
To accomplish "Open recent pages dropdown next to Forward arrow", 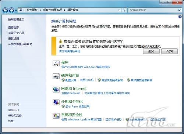I will (x=16, y=10).
